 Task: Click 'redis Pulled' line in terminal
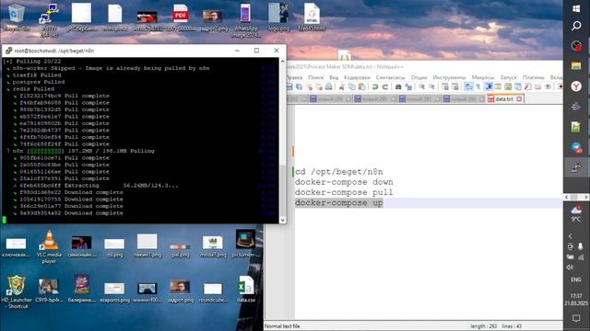(x=33, y=89)
